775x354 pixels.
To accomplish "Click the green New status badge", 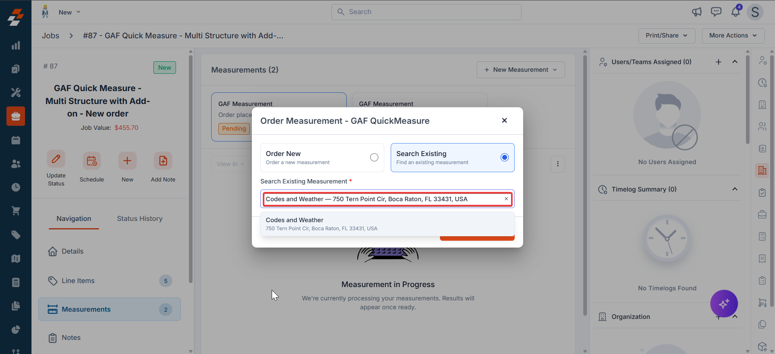I will 165,68.
